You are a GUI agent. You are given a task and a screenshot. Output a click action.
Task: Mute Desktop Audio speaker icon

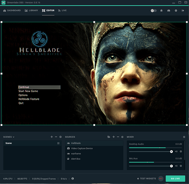click(x=176, y=152)
